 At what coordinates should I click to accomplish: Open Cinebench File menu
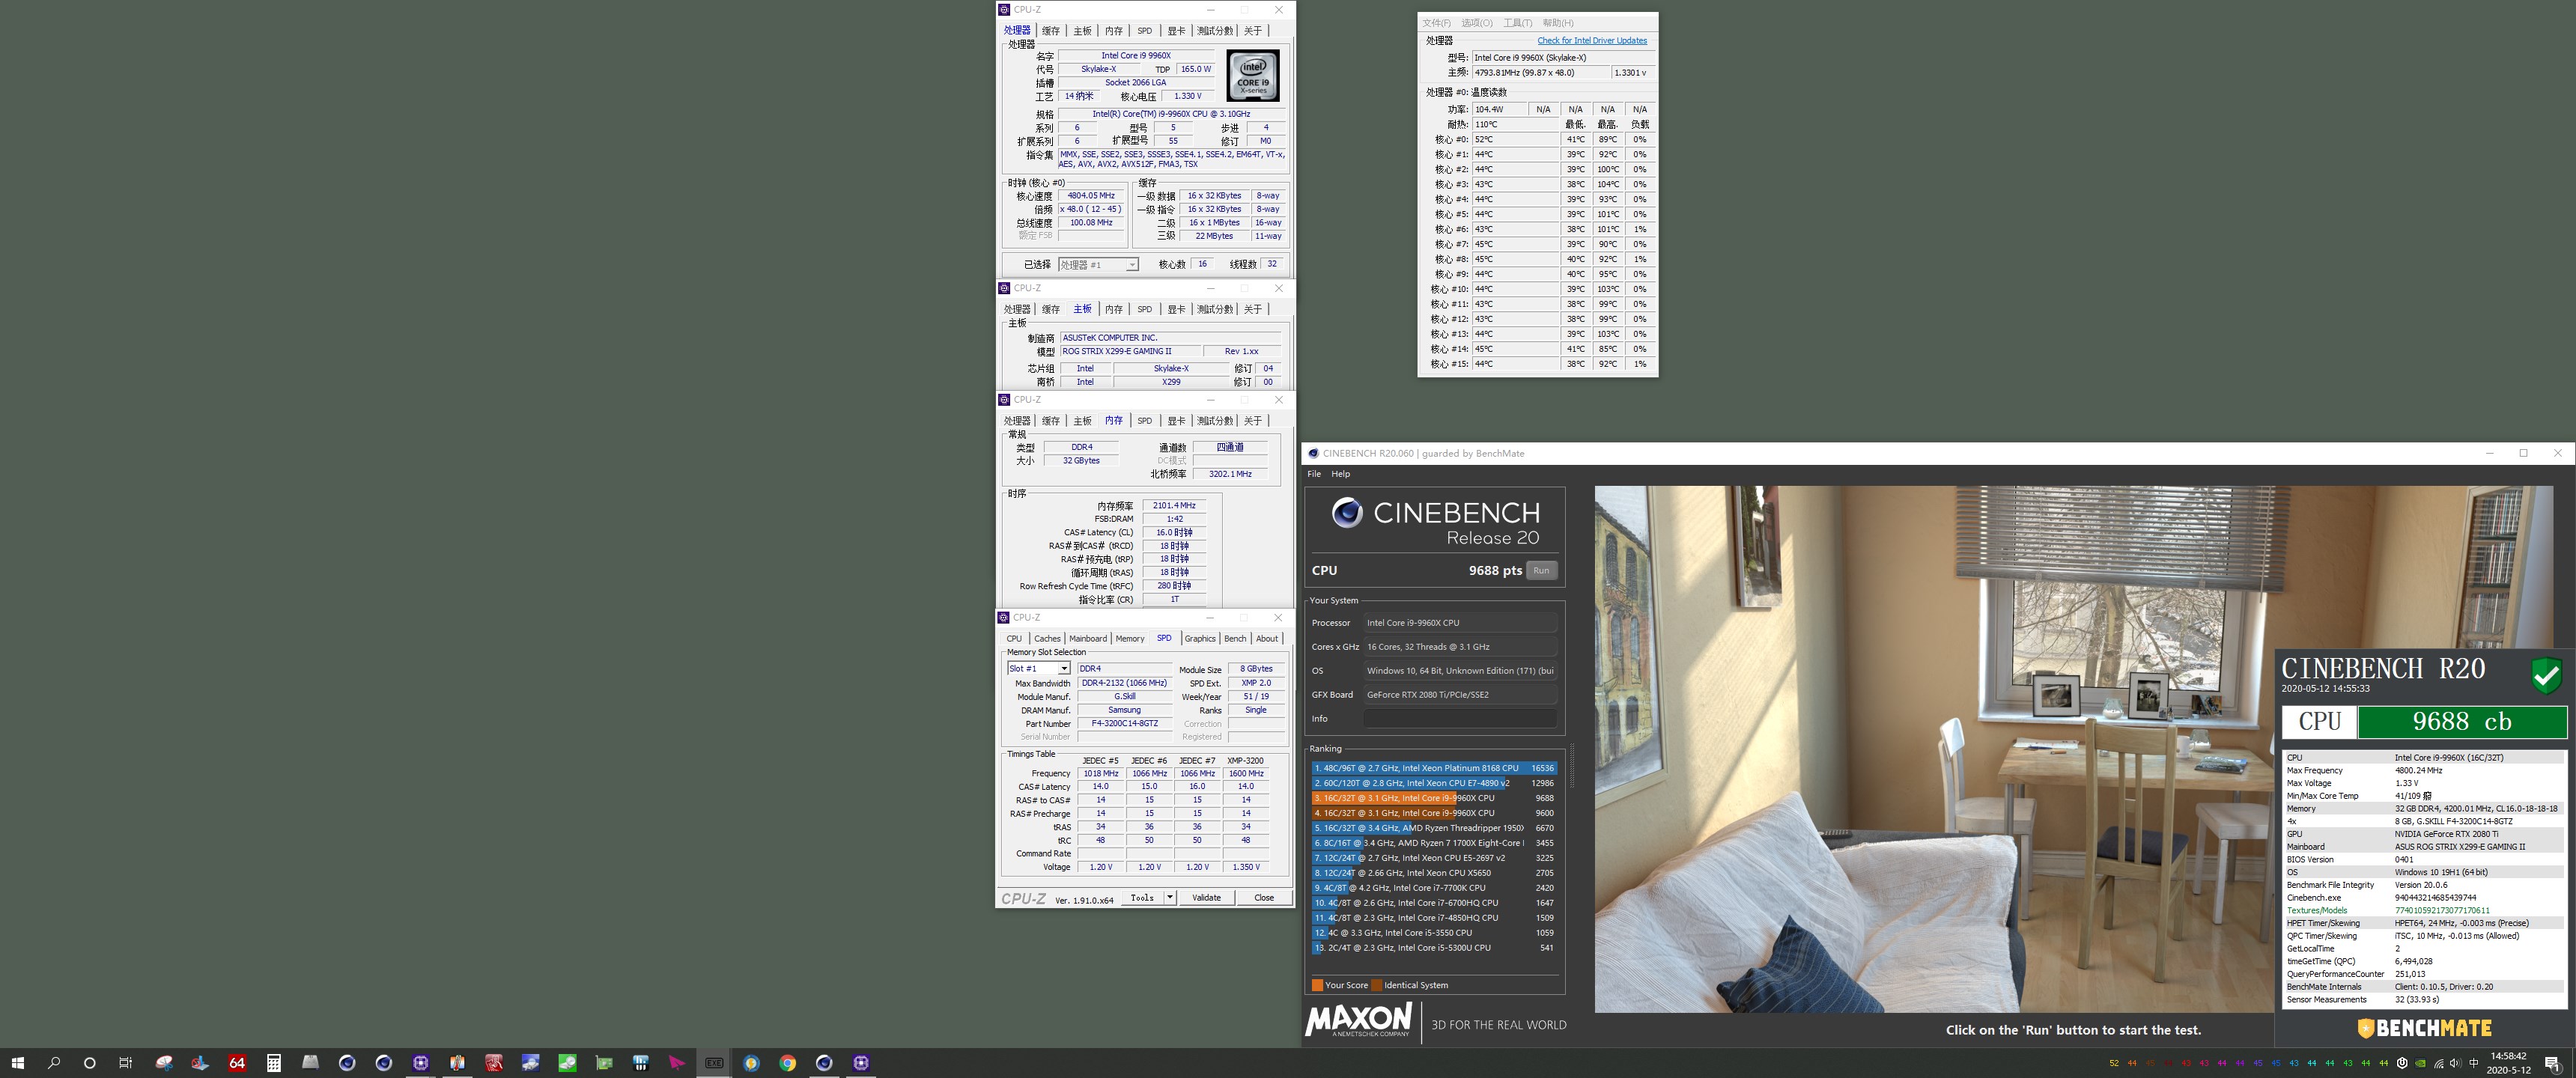click(x=1314, y=474)
